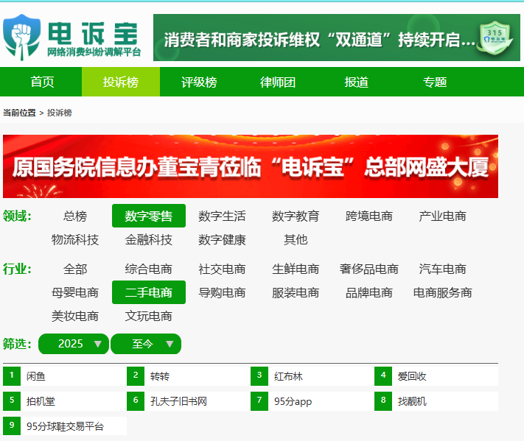Image resolution: width=524 pixels, height=441 pixels.
Task: Select 金融科技 field filter
Action: 149,239
